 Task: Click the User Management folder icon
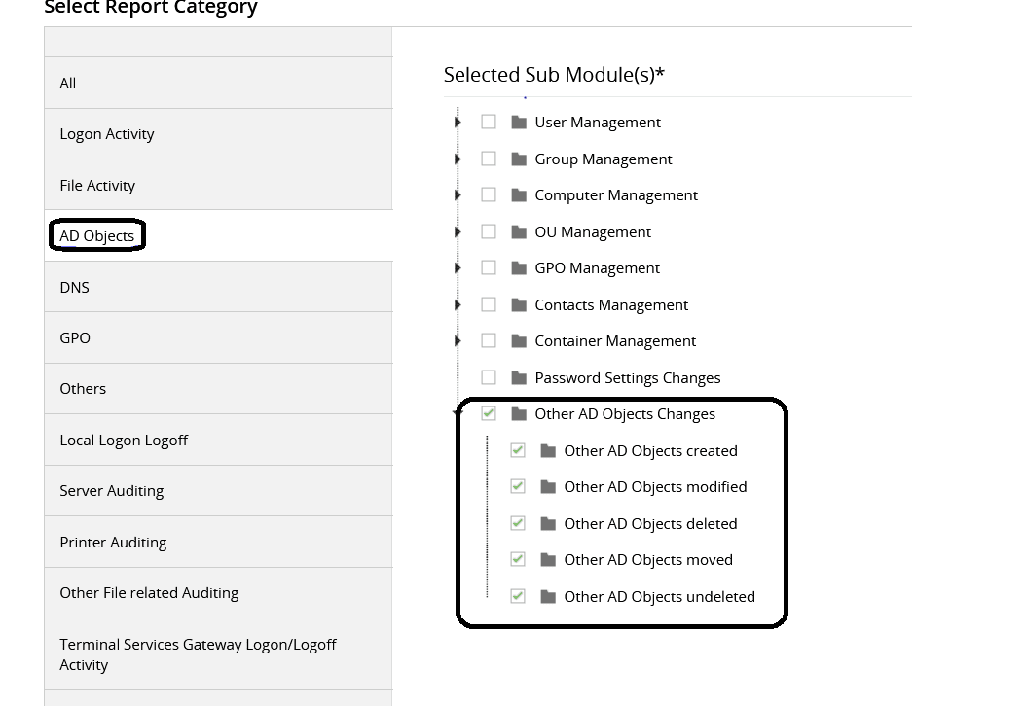coord(519,123)
